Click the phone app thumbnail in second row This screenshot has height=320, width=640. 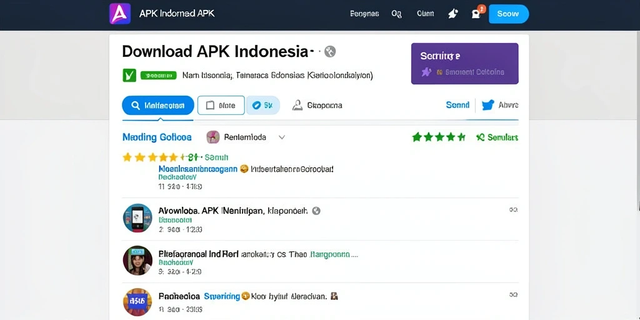point(137,218)
